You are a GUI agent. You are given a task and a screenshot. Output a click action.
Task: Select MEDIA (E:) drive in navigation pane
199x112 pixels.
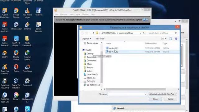[x=90, y=78]
